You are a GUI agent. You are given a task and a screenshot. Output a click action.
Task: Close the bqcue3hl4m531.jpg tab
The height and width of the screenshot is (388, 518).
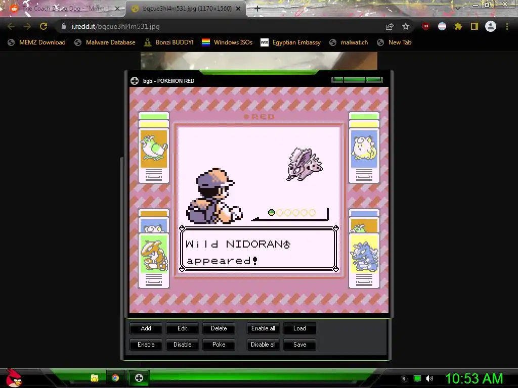pyautogui.click(x=238, y=9)
